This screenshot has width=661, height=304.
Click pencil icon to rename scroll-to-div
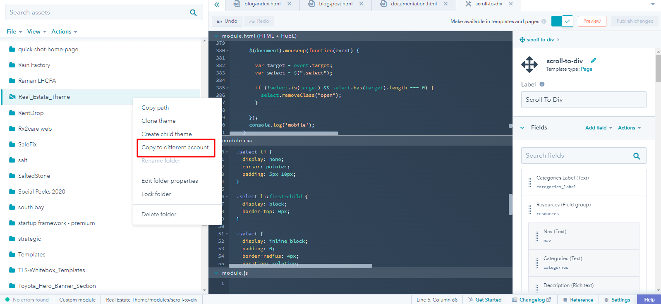[x=594, y=60]
